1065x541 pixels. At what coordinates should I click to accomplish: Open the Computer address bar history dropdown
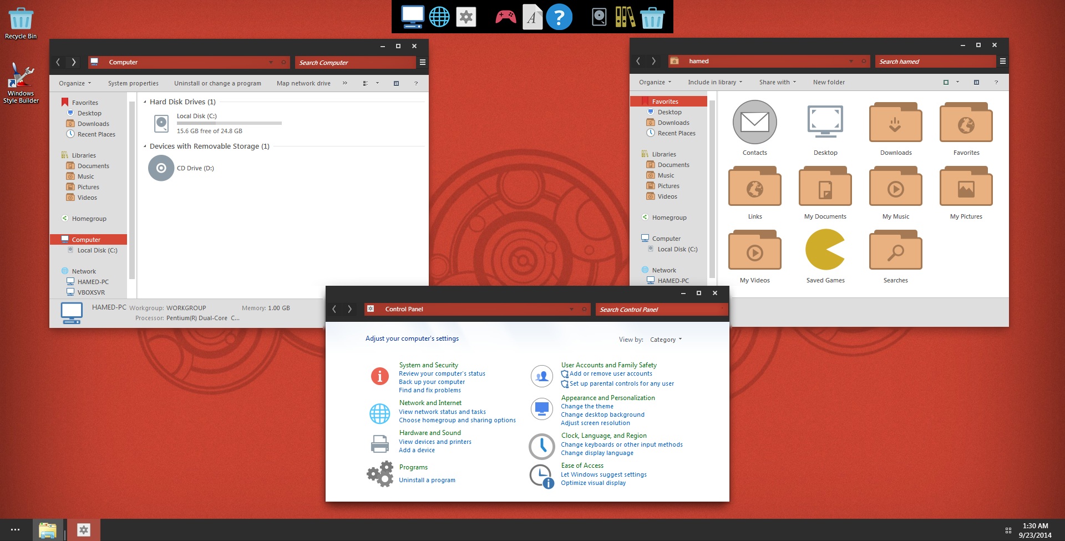(271, 62)
